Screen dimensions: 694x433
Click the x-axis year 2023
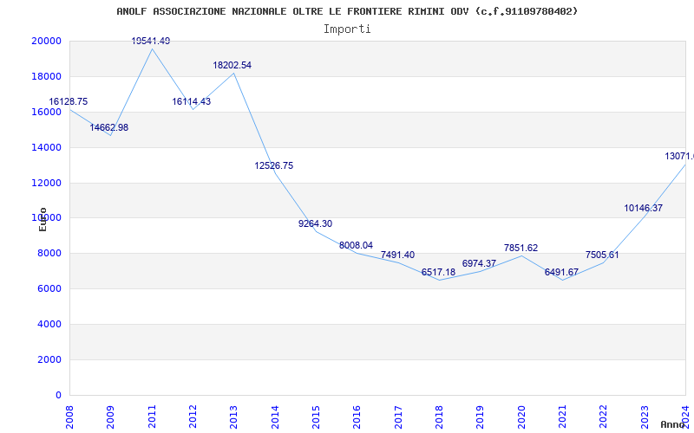(x=644, y=417)
